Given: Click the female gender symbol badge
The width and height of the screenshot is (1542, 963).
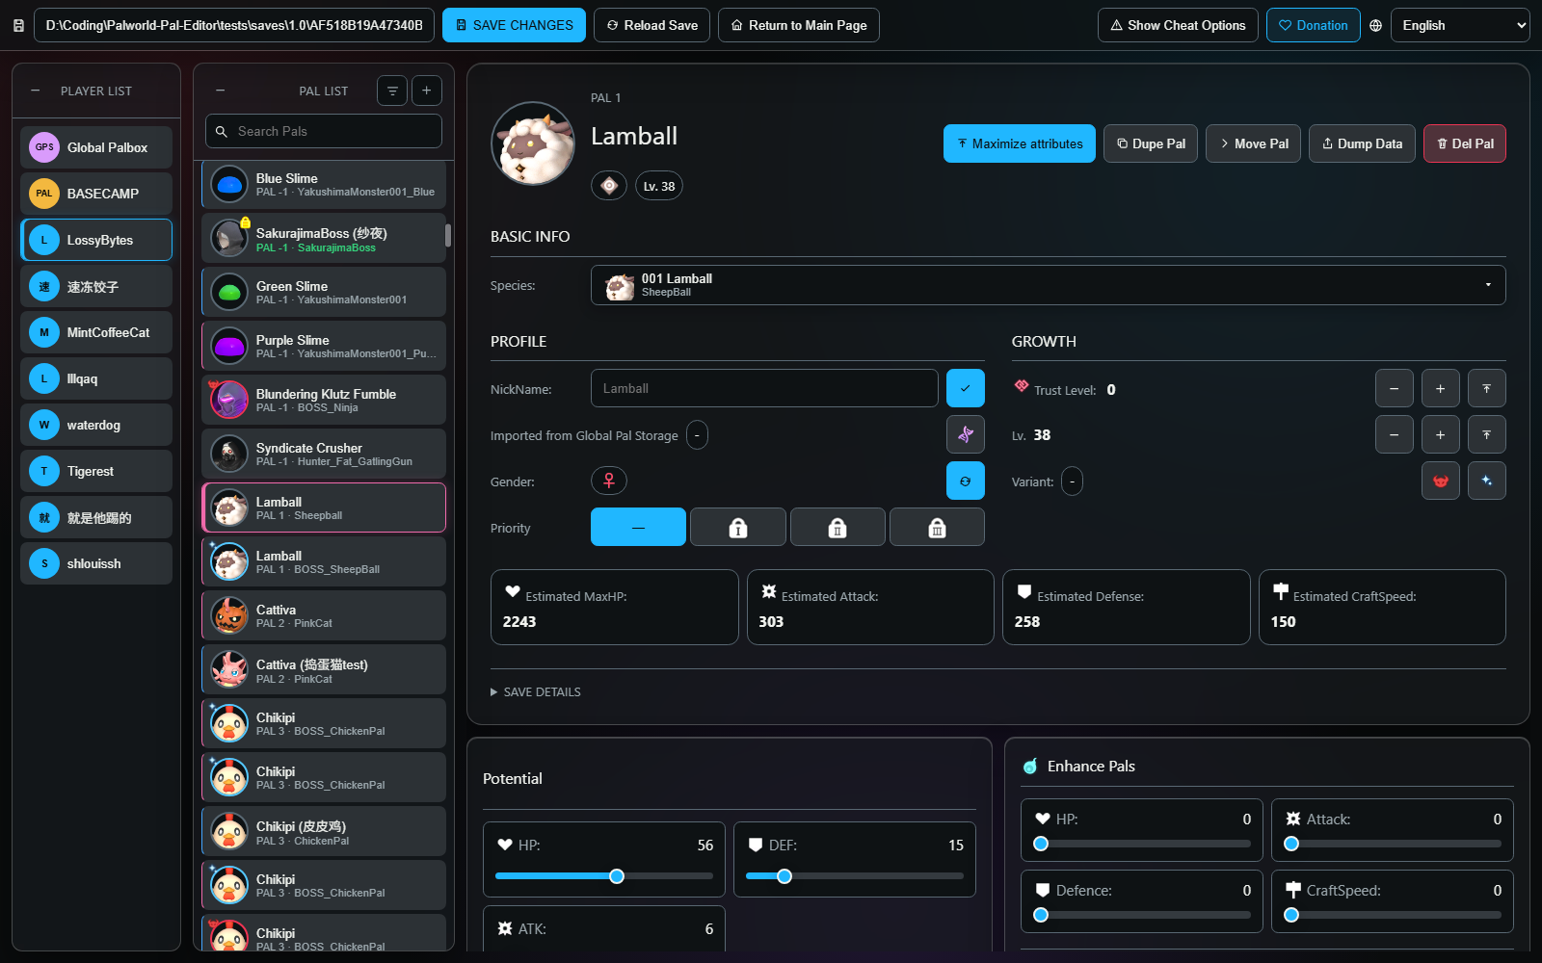Looking at the screenshot, I should 609,481.
